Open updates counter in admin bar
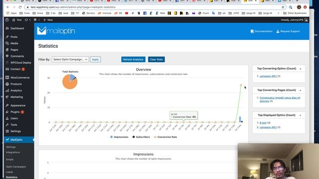Viewport: 319px width, 179px height. pos(28,20)
